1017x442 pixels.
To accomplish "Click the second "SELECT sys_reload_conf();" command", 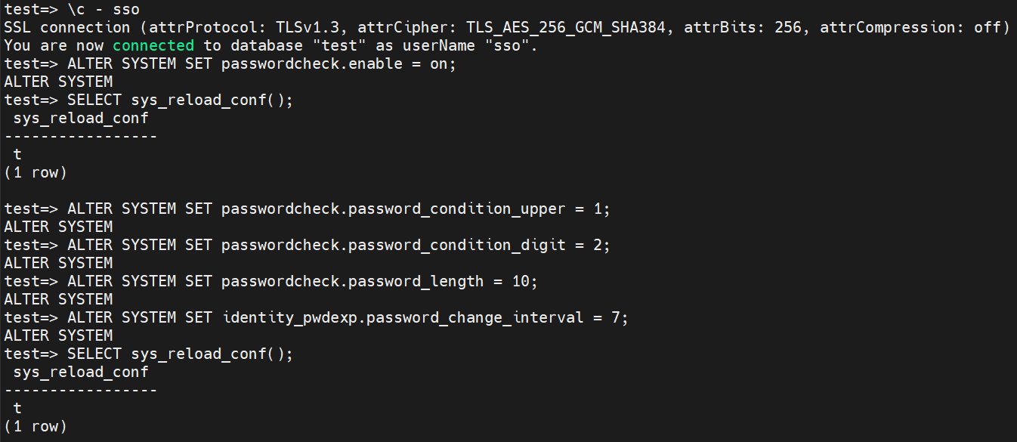I will click(x=180, y=354).
